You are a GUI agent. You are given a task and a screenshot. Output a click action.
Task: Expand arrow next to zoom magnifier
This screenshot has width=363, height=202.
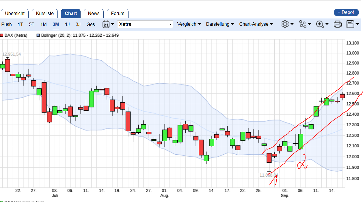click(327, 24)
